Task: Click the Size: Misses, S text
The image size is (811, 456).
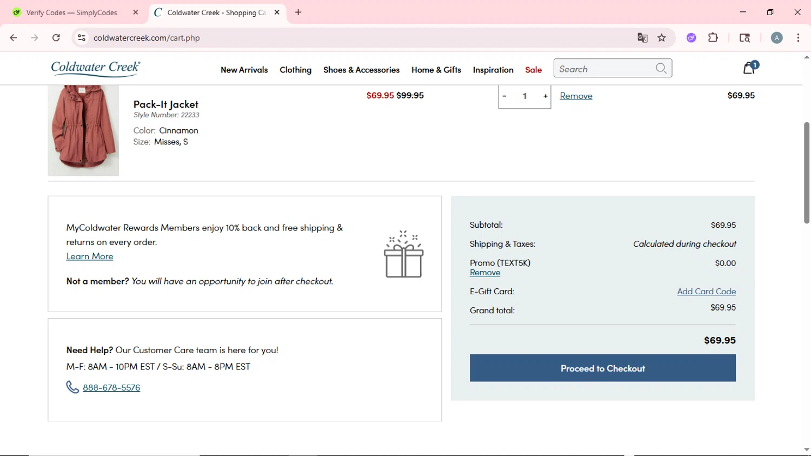Action: [161, 142]
